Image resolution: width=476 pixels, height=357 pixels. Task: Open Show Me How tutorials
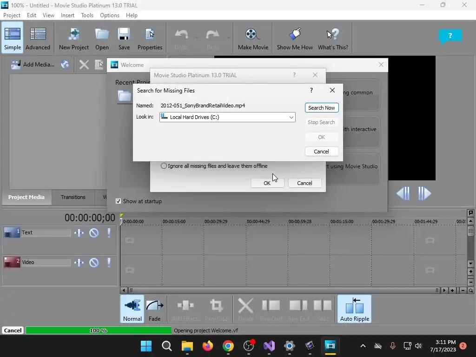click(x=295, y=38)
